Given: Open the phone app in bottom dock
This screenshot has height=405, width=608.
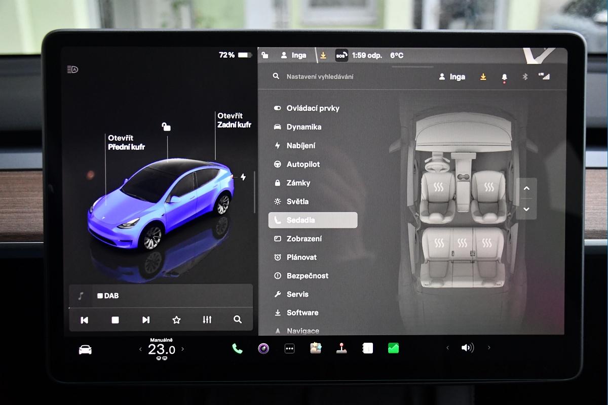Looking at the screenshot, I should point(237,348).
